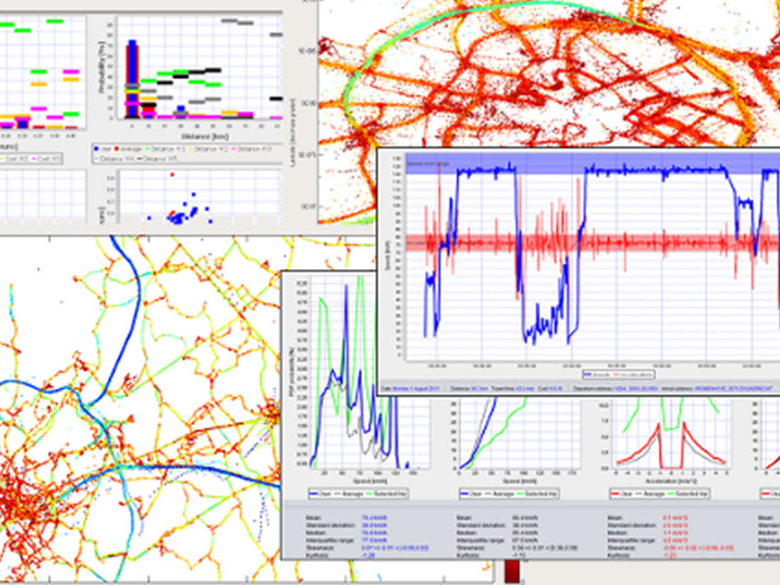The image size is (780, 585).
Task: Click the Arrival address value in the trip status bar
Action: [x=733, y=388]
